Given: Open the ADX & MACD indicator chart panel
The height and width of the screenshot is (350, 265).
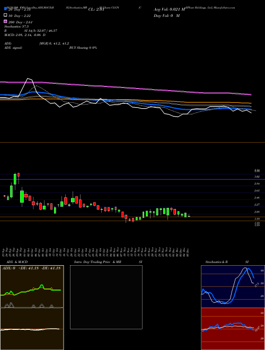Looking at the screenshot, I should pos(32,308).
